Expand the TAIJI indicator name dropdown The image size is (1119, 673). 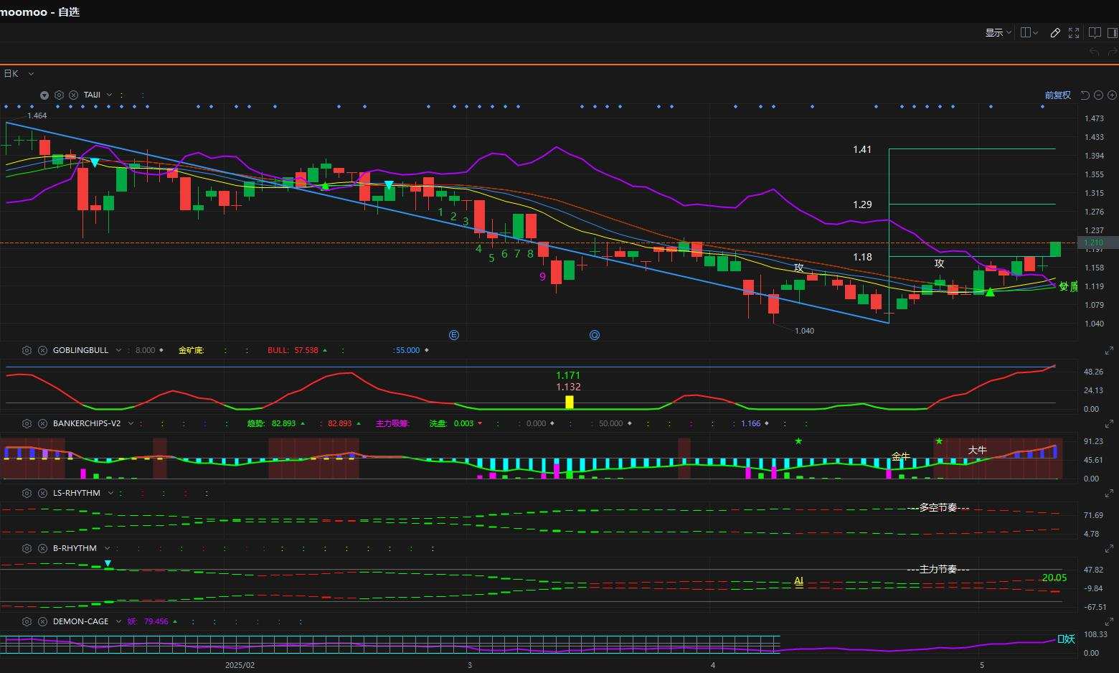pos(109,95)
